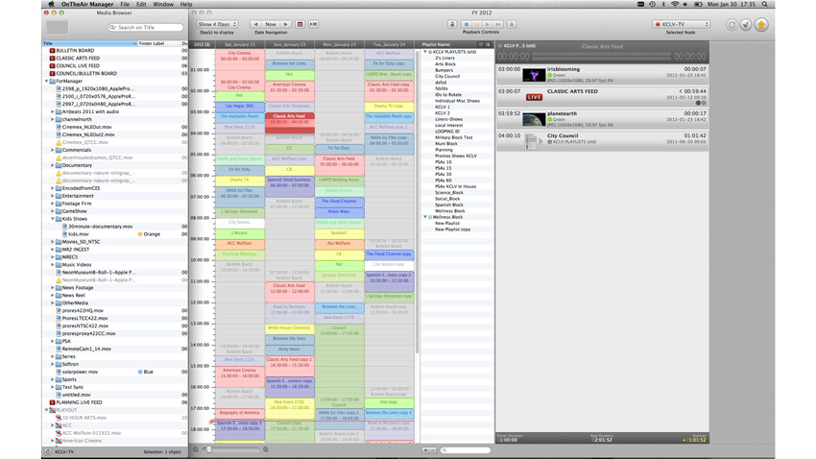816x459 pixels.
Task: Select the Spanish Block playlist
Action: pyautogui.click(x=448, y=205)
